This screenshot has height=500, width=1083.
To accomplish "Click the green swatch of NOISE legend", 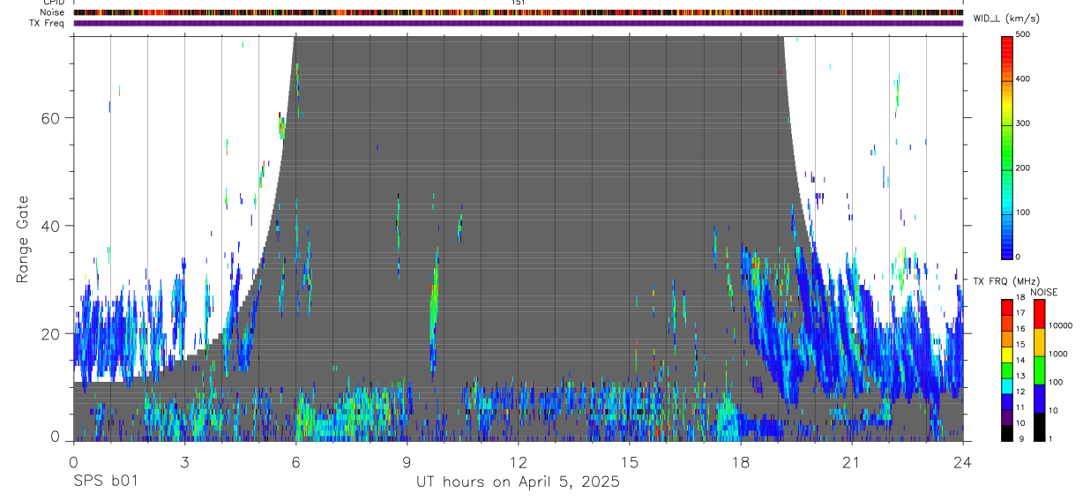I will pyautogui.click(x=1040, y=369).
